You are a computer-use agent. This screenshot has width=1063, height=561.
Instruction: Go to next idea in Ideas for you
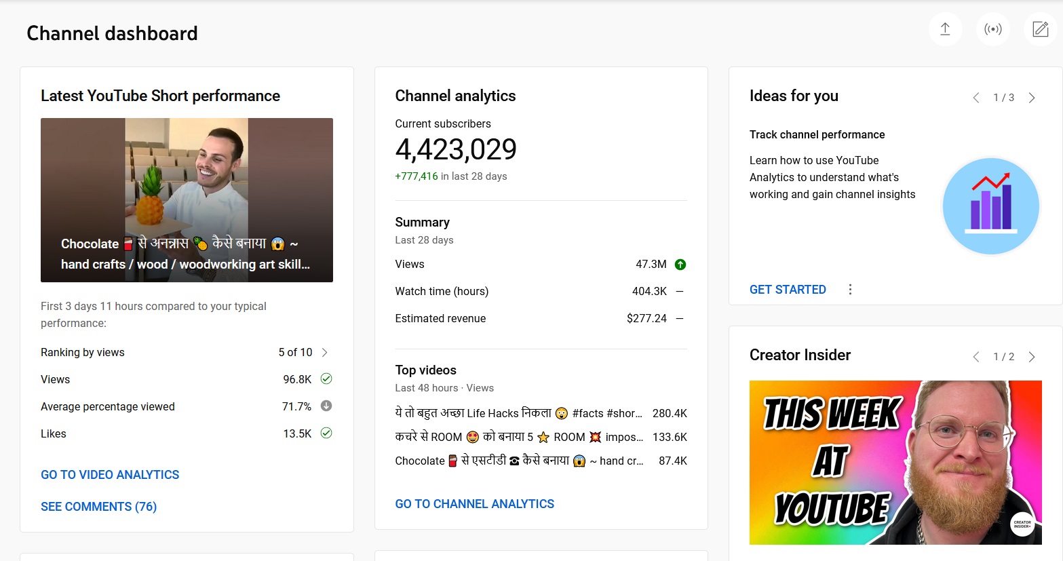1032,98
